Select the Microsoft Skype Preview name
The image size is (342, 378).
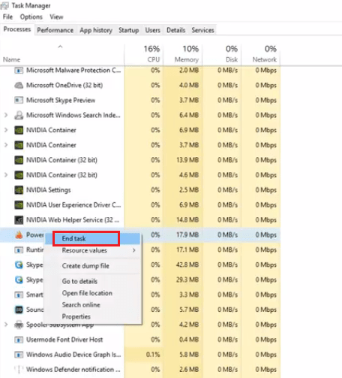coord(61,101)
